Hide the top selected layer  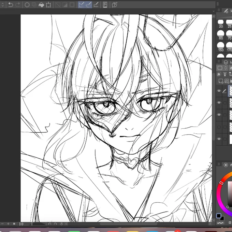219,91
